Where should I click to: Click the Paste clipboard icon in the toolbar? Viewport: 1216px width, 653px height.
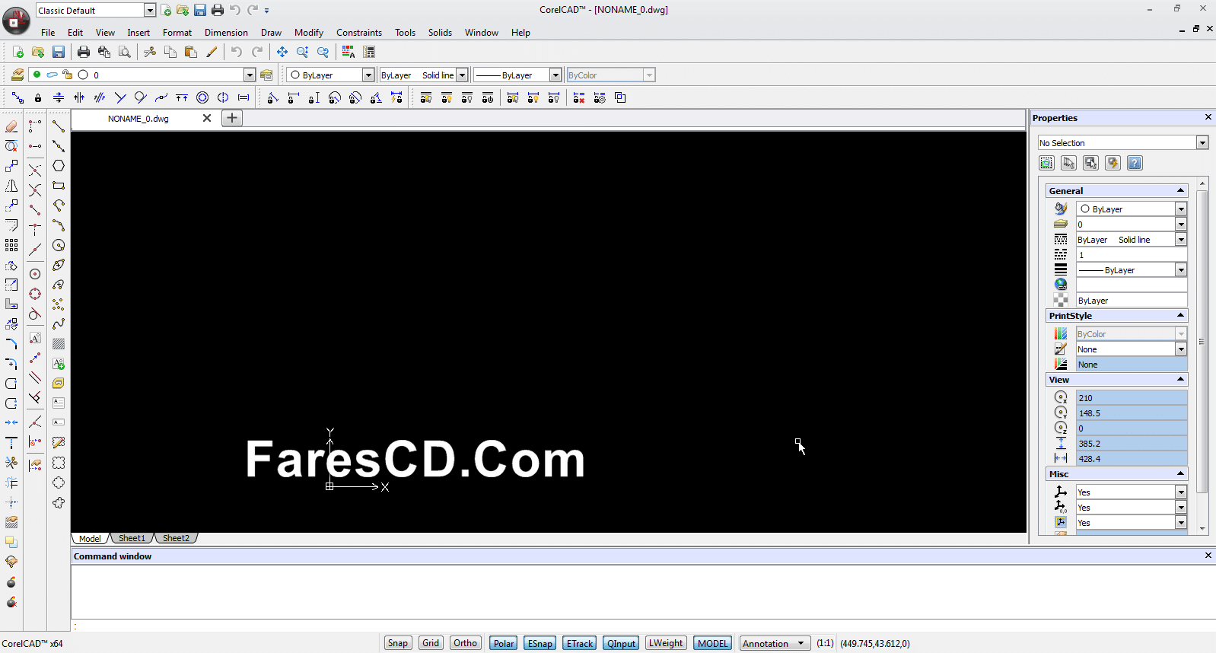pyautogui.click(x=191, y=52)
